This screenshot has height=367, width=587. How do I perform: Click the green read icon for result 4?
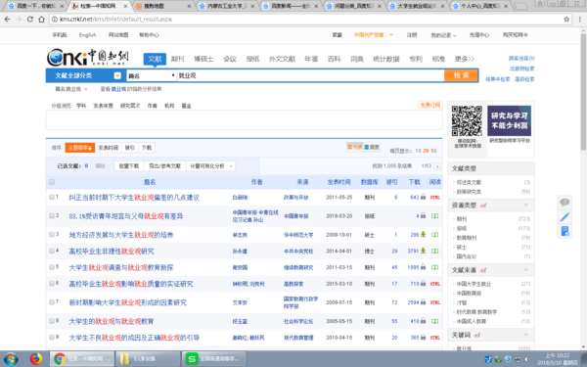435,251
